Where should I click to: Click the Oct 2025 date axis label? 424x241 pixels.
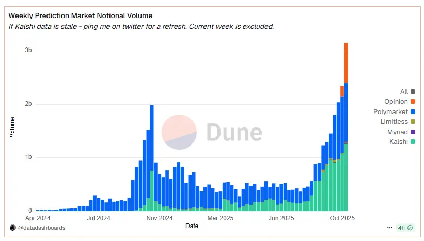[x=342, y=218]
